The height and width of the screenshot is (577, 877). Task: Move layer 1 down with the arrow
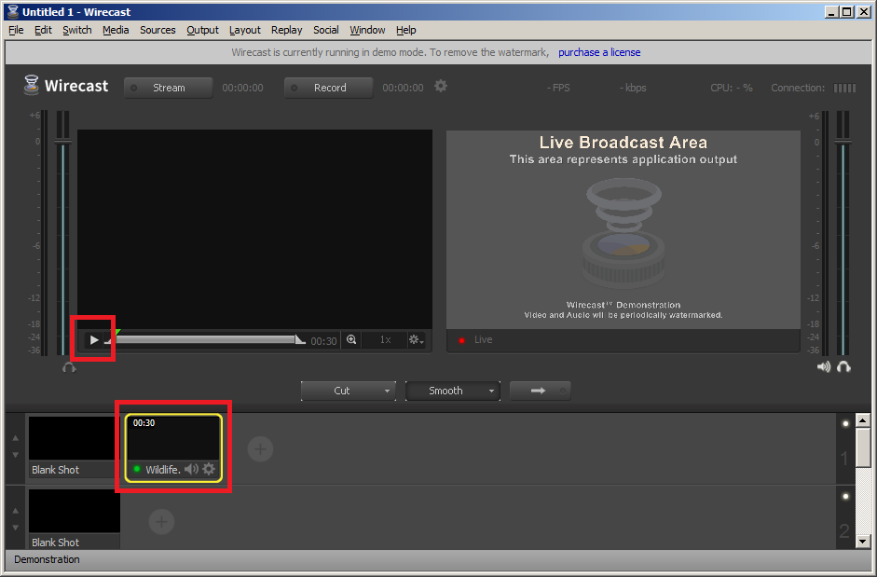point(16,455)
